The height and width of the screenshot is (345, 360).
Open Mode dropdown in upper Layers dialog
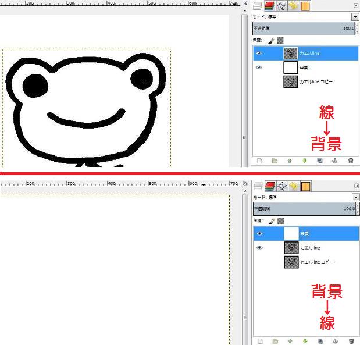(355, 17)
